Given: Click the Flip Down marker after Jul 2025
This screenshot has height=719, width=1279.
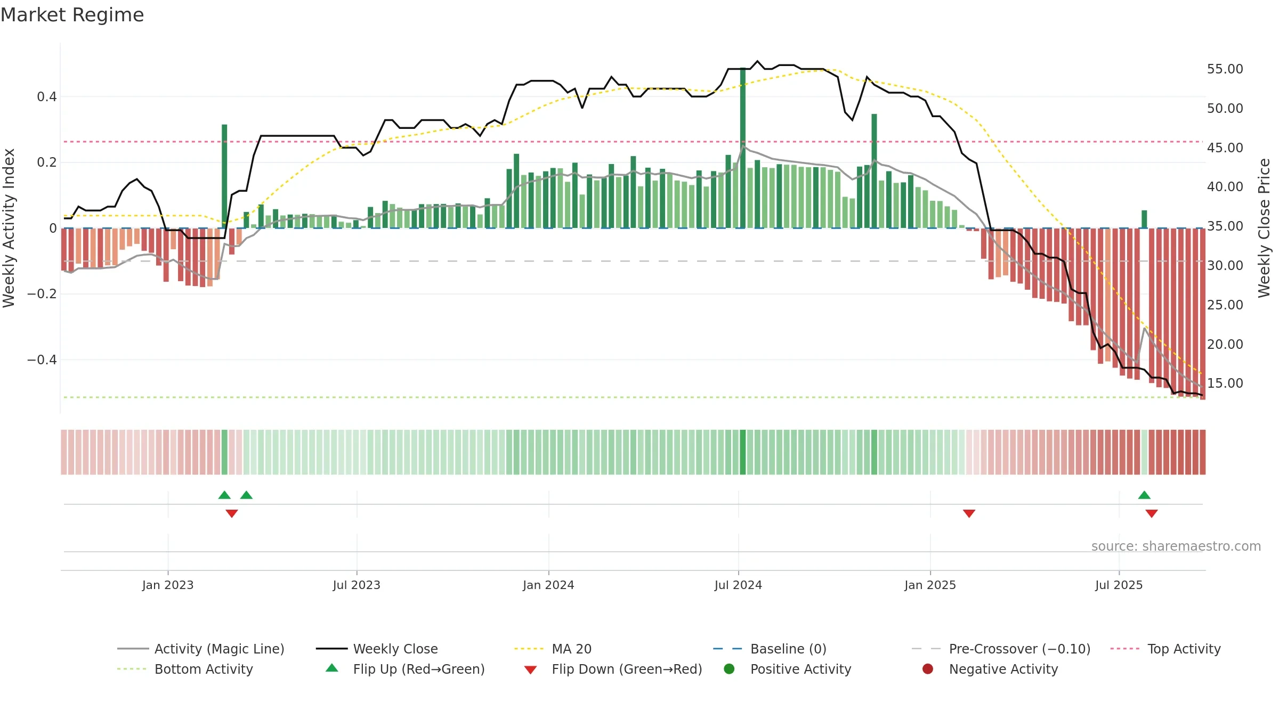Looking at the screenshot, I should tap(1152, 513).
